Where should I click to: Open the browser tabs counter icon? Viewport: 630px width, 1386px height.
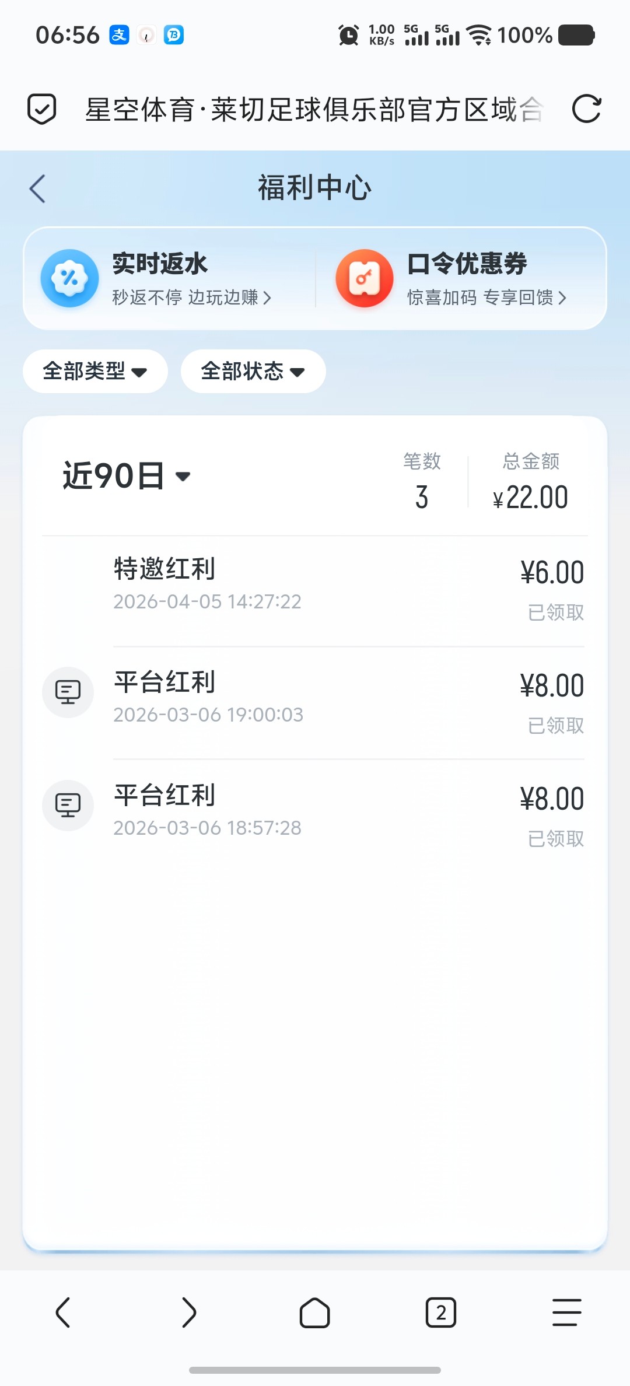(440, 1313)
